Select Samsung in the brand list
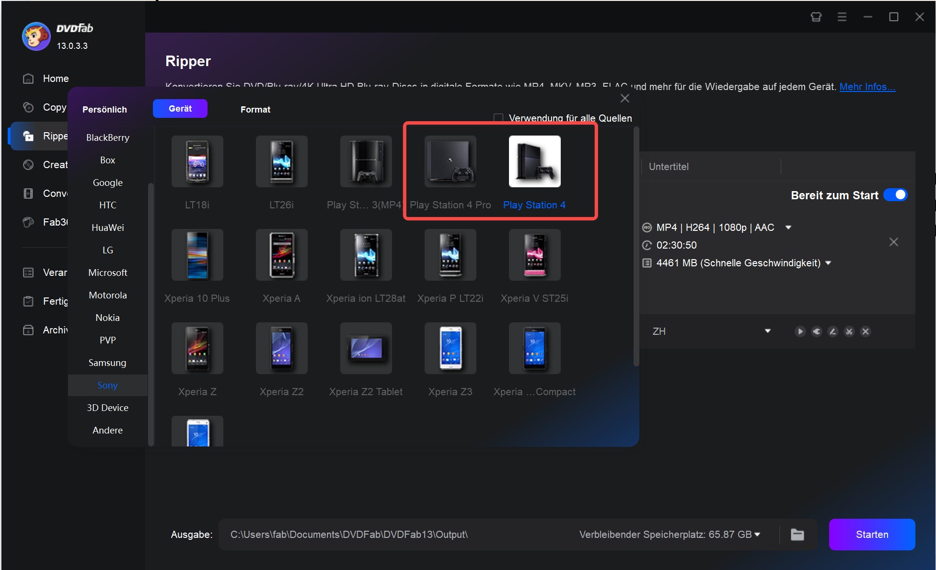 108,363
